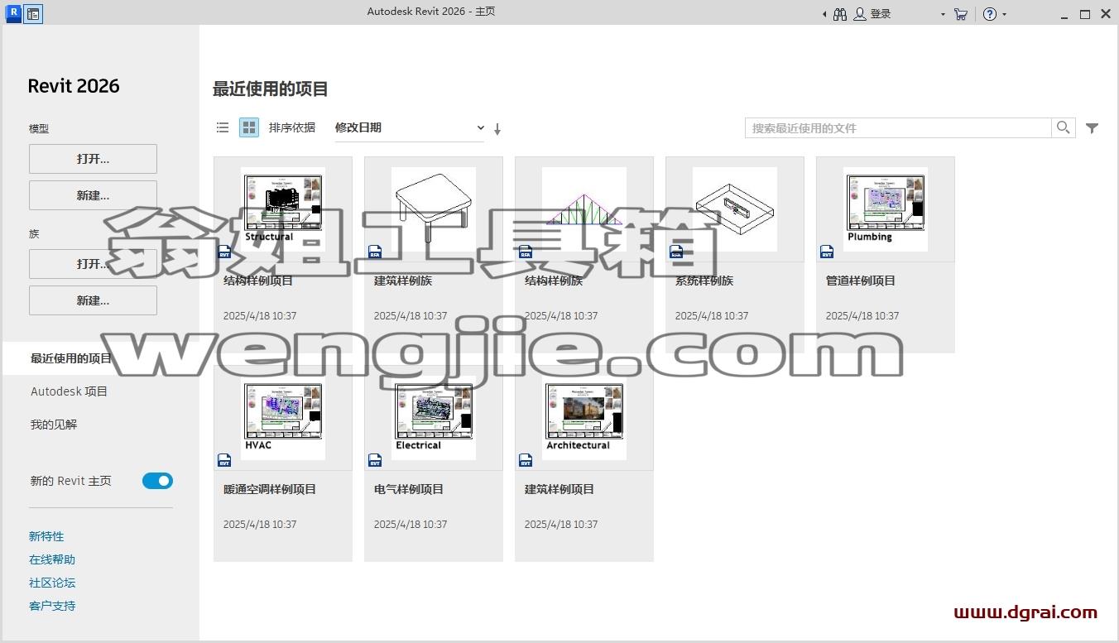Click the binoculars search icon in title bar

click(x=840, y=14)
